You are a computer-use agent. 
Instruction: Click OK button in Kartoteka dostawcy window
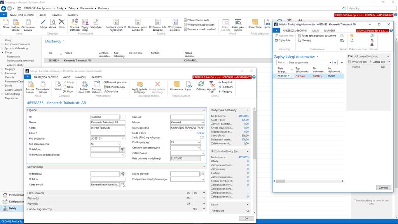coord(246,219)
